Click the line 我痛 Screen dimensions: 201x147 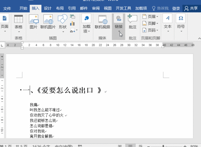point(33,105)
